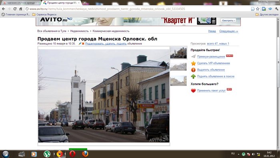Click the browser forward arrow

pos(9,9)
